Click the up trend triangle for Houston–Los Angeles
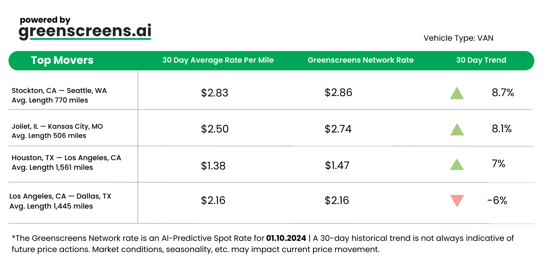544x272 pixels. pos(457,165)
